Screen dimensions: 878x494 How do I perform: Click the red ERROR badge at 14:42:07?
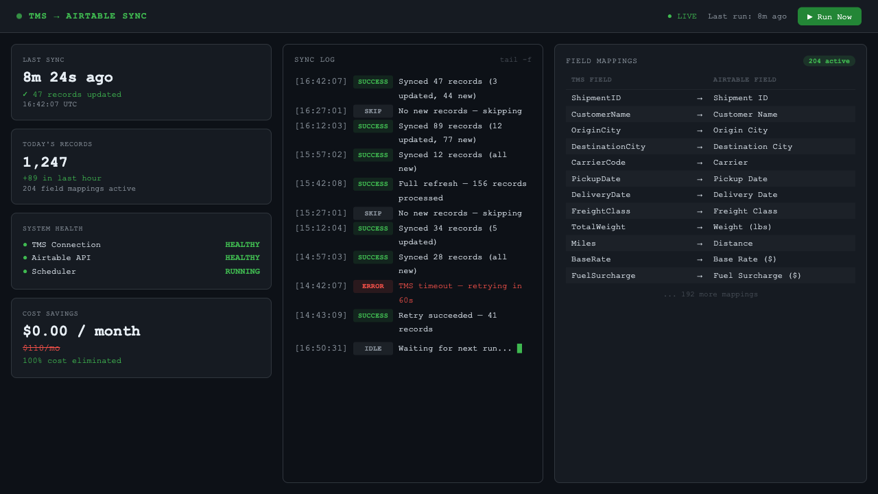pos(373,286)
